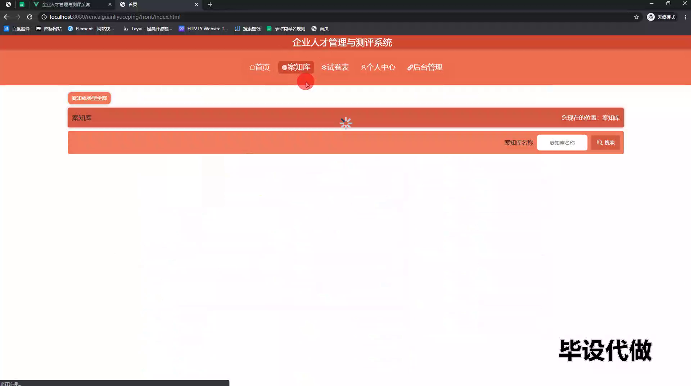Image resolution: width=691 pixels, height=386 pixels.
Task: Click the address bar URL
Action: pyautogui.click(x=115, y=17)
